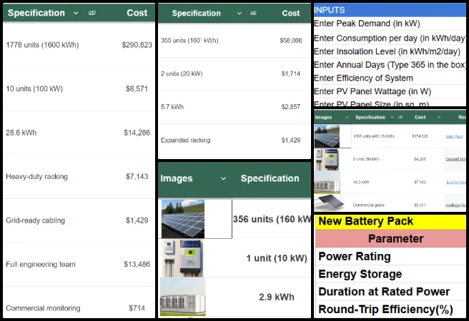The width and height of the screenshot is (469, 321).
Task: Click the Cost column header in the left table
Action: pos(137,13)
